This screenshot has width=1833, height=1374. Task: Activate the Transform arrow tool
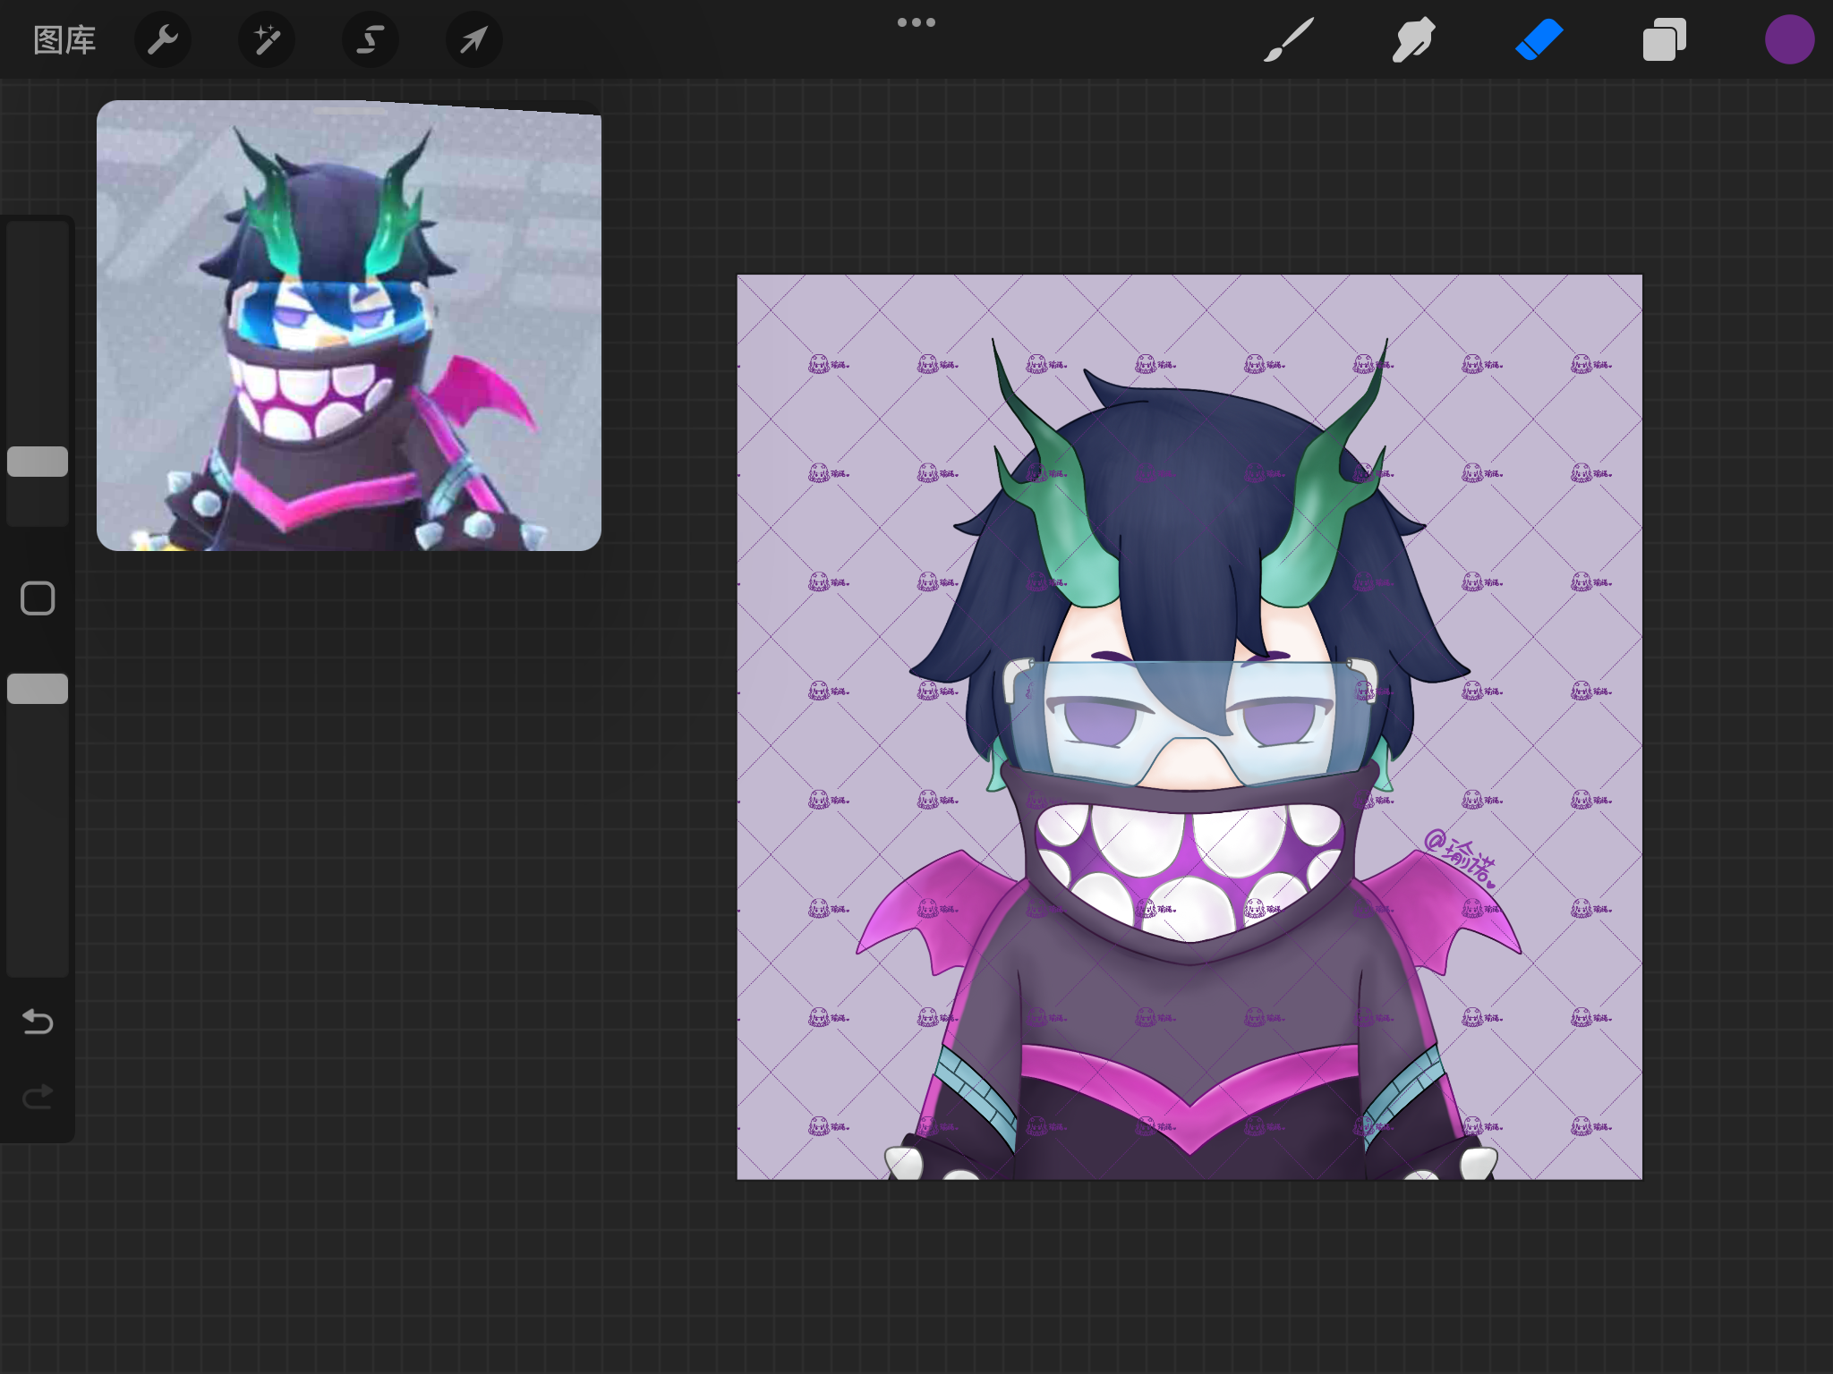point(474,40)
